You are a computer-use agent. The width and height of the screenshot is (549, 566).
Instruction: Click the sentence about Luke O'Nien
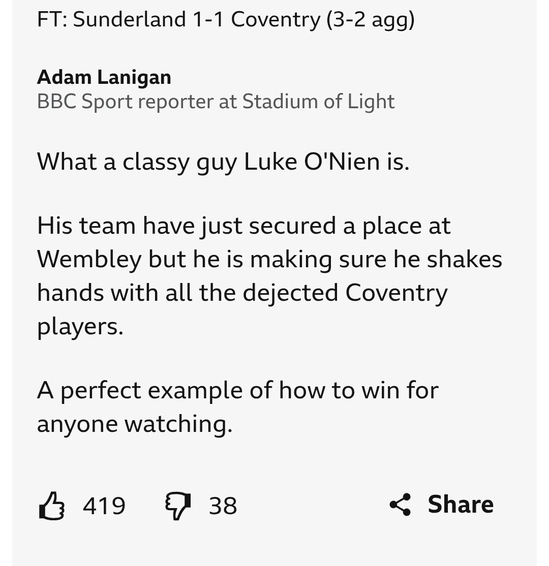tap(223, 162)
